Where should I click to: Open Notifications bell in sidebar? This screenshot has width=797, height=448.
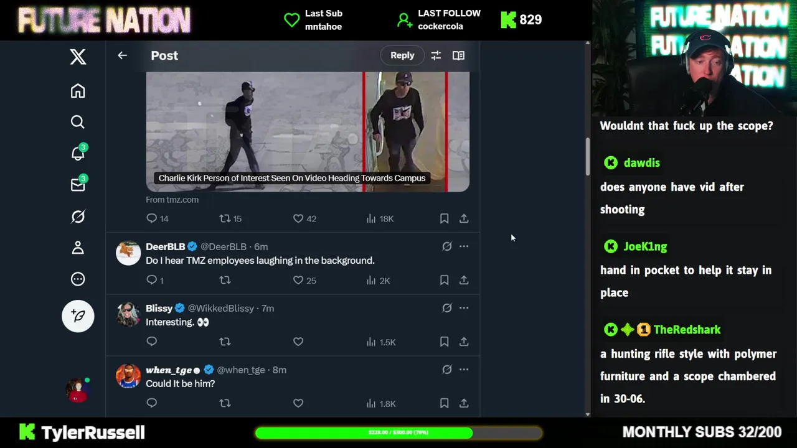(78, 153)
